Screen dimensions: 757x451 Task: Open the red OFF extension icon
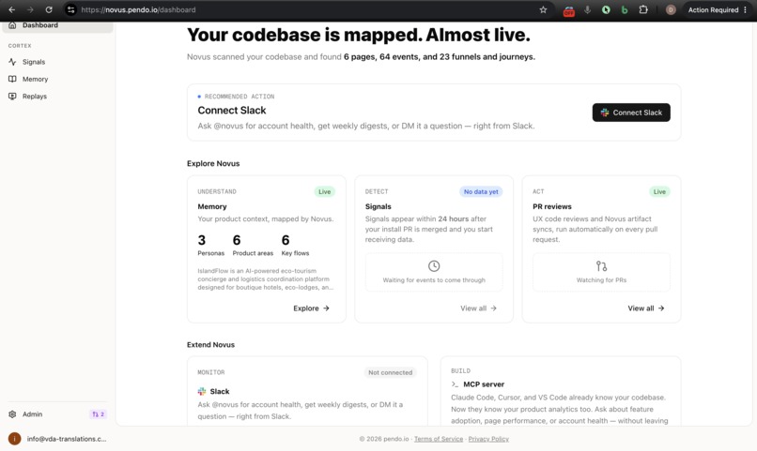569,10
